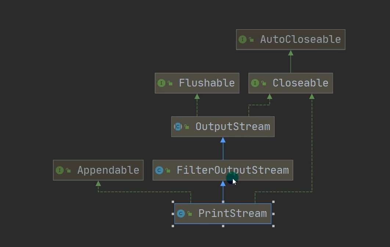The height and width of the screenshot is (247, 390).
Task: Click the class icon on PrintStream node
Action: [181, 214]
